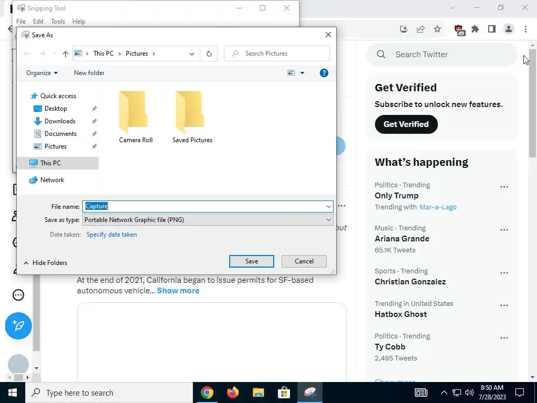537x403 pixels.
Task: Select the Camera Roll folder
Action: tap(136, 117)
